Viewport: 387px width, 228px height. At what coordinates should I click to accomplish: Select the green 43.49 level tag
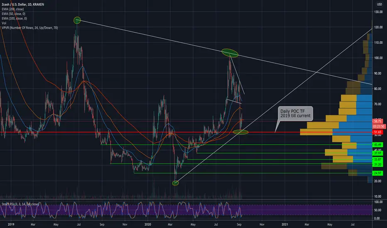click(x=377, y=145)
